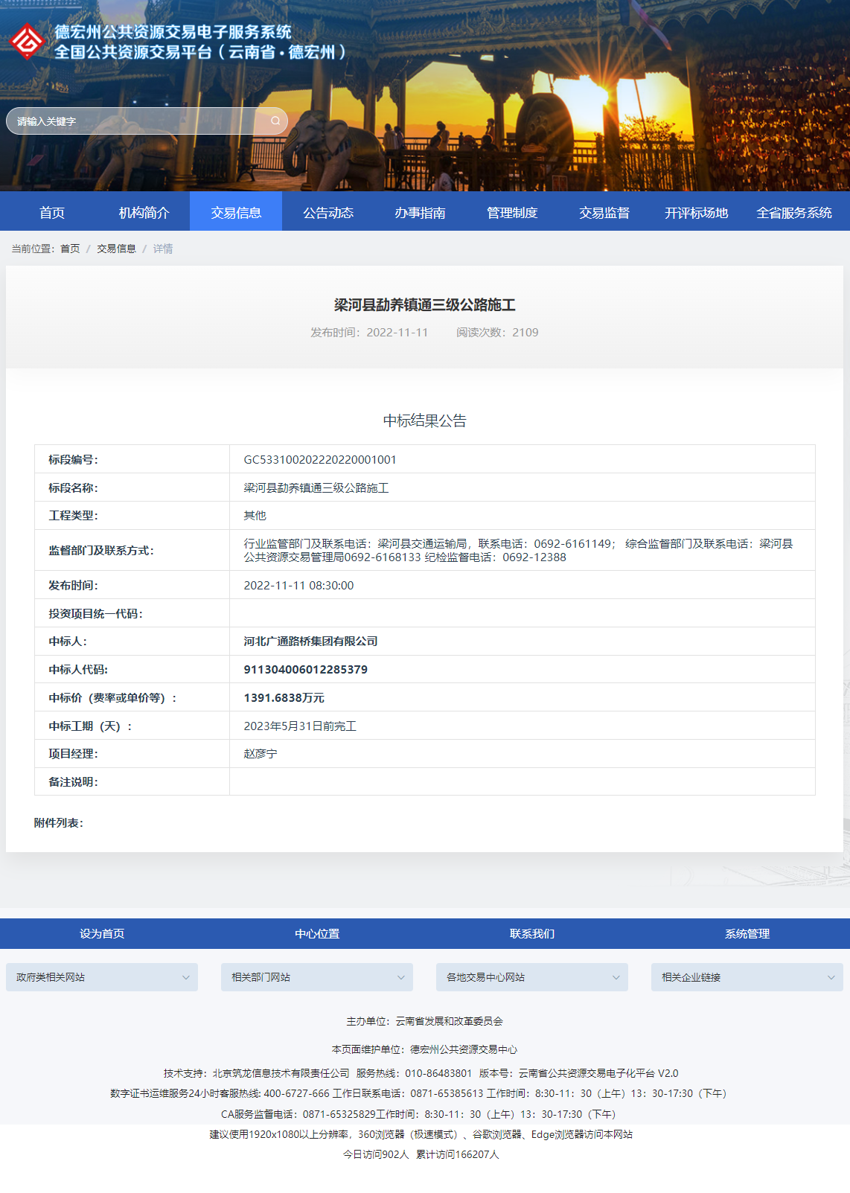Open 全省服务系统 link in navbar
This screenshot has height=1193, width=850.
(793, 213)
